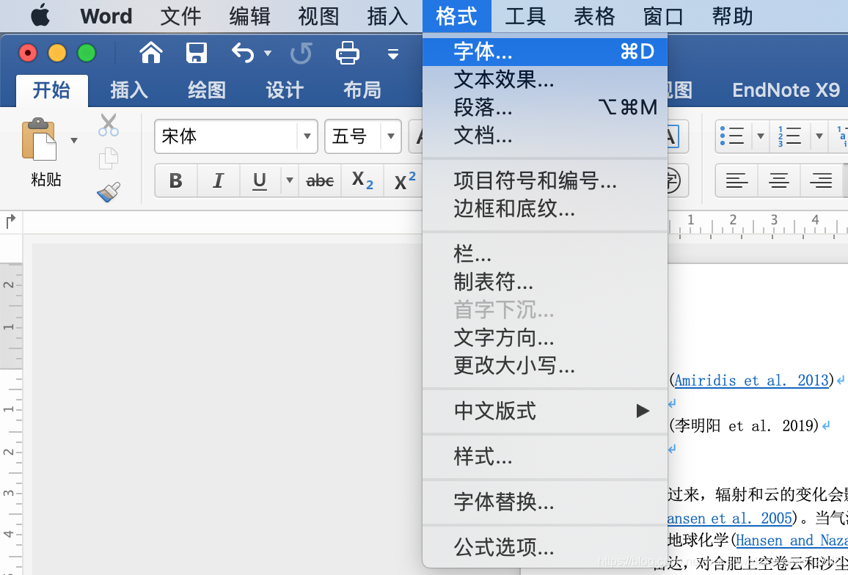Click the cut scissors icon
Image resolution: width=848 pixels, height=575 pixels.
(x=108, y=125)
